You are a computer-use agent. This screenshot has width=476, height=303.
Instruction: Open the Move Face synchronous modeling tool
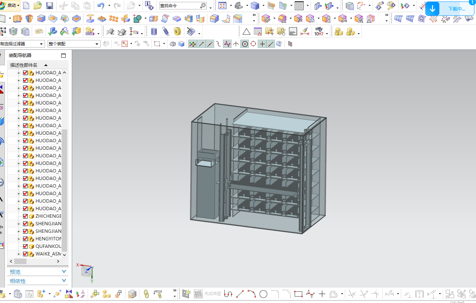[266, 18]
